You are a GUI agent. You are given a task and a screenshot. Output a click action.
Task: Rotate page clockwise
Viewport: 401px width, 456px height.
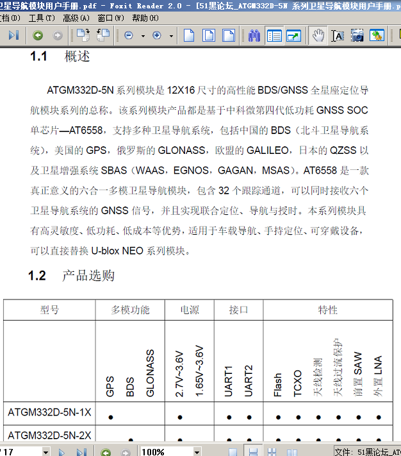click(x=83, y=35)
